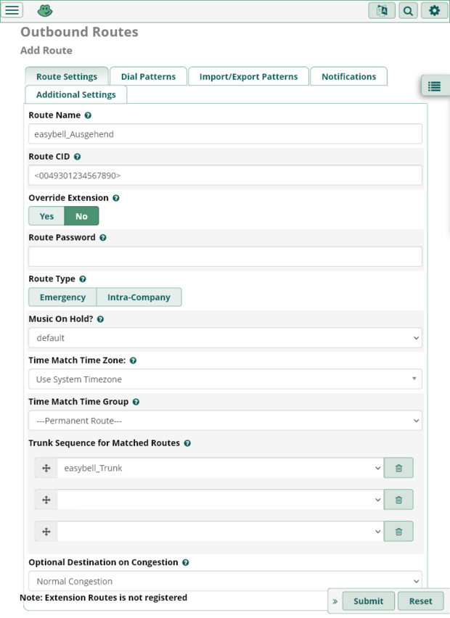This screenshot has height=618, width=450.
Task: Submit the outbound route form
Action: (x=368, y=601)
